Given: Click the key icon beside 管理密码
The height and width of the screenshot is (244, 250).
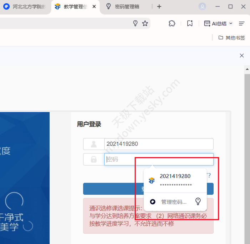Looking at the screenshot, I should [198, 202].
